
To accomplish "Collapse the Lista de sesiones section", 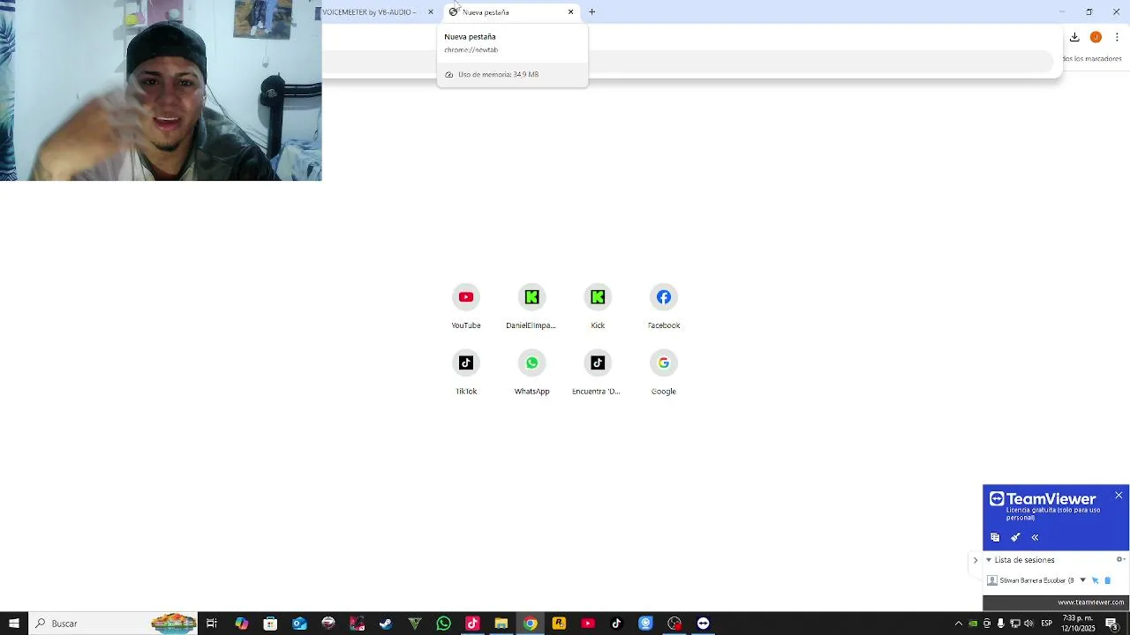I will pos(989,560).
